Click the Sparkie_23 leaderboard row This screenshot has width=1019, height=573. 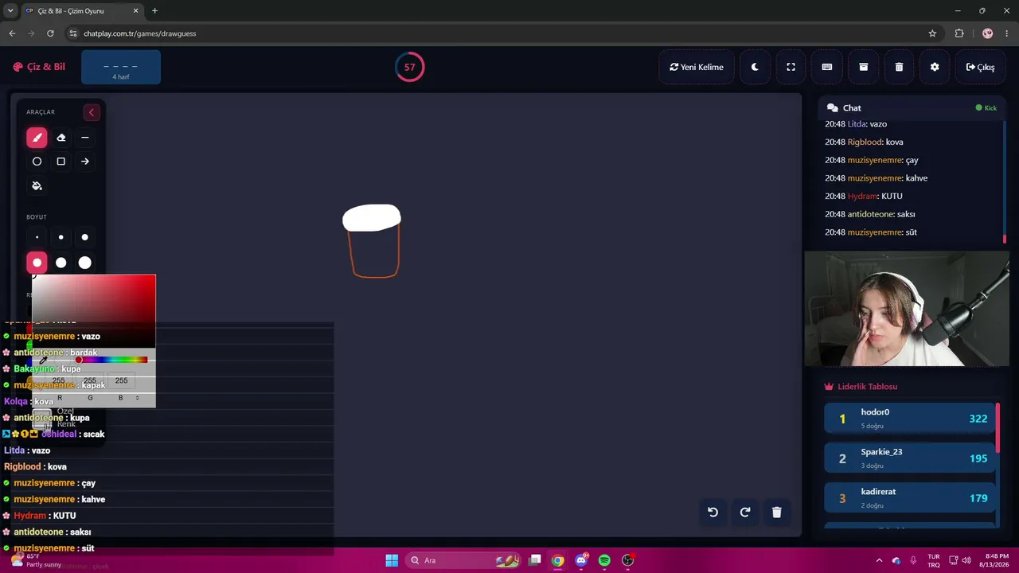coord(910,458)
